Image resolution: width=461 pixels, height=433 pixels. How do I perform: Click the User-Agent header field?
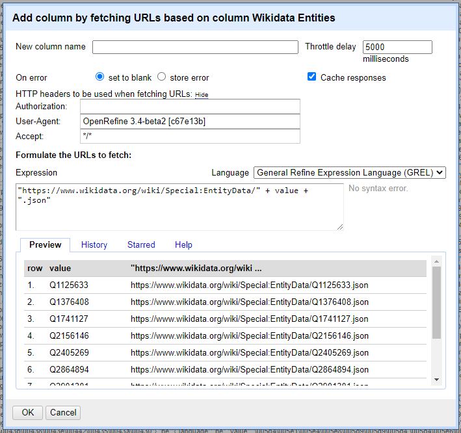pos(190,122)
